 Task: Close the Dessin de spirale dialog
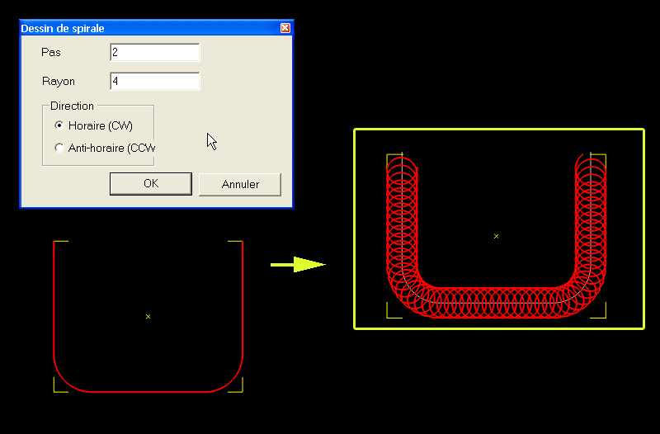click(285, 28)
